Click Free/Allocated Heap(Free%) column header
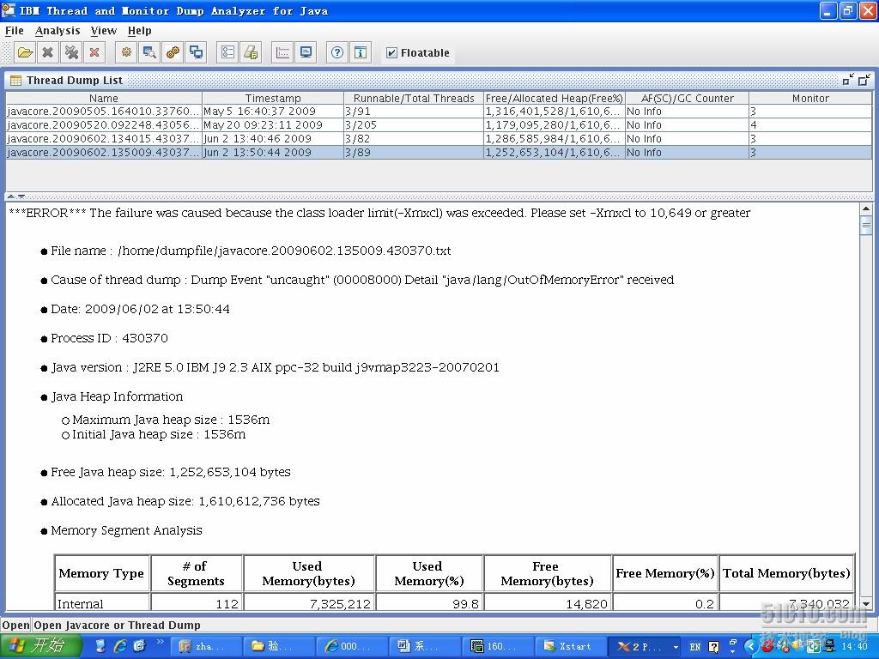 tap(555, 98)
